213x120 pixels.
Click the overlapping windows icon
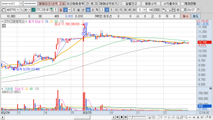153,117
